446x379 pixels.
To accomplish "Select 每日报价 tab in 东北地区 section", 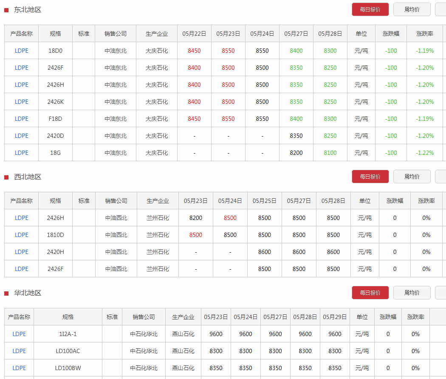I will 370,9.
